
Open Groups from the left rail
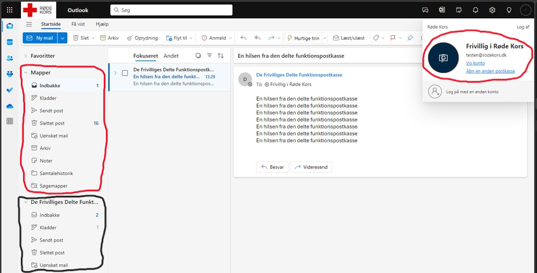coord(10,74)
